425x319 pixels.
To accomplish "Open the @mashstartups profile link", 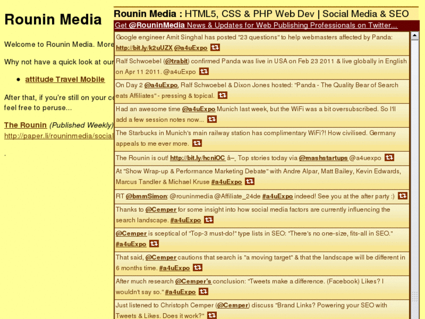I will pyautogui.click(x=323, y=158).
